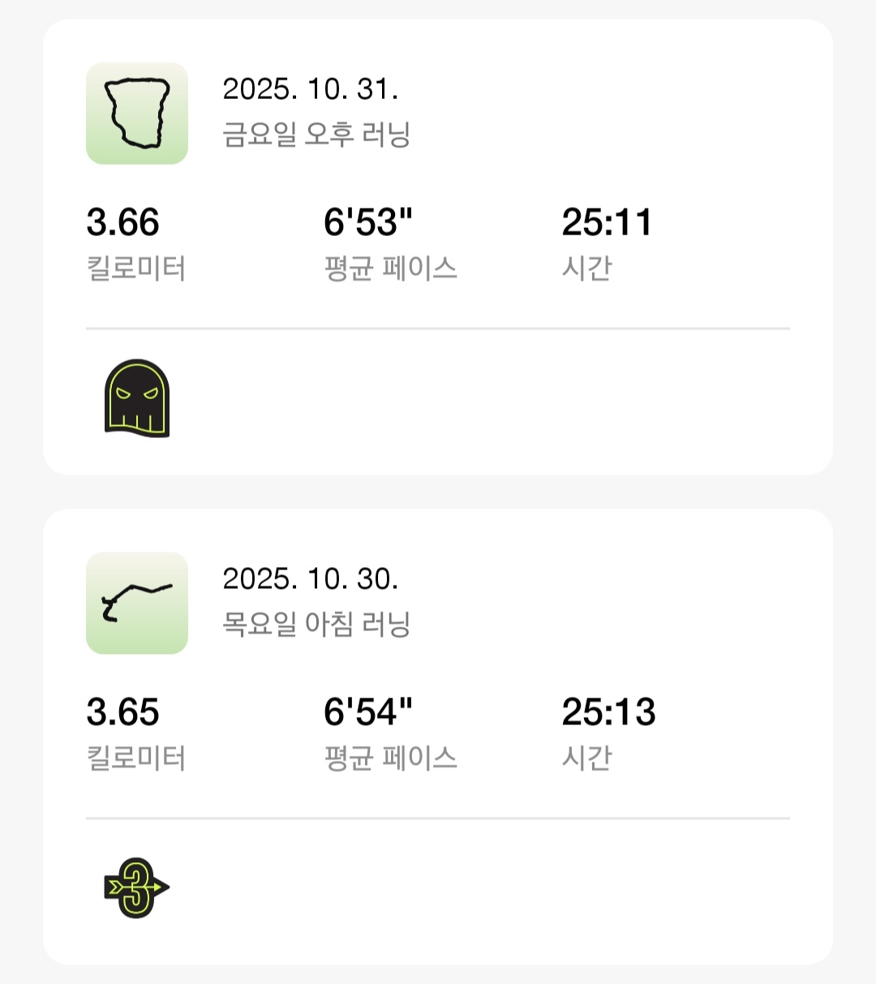Open the 금요일 오후 러닝 activity

316,135
